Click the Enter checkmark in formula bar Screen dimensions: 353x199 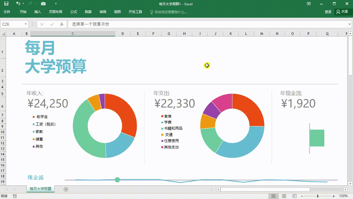click(x=52, y=24)
